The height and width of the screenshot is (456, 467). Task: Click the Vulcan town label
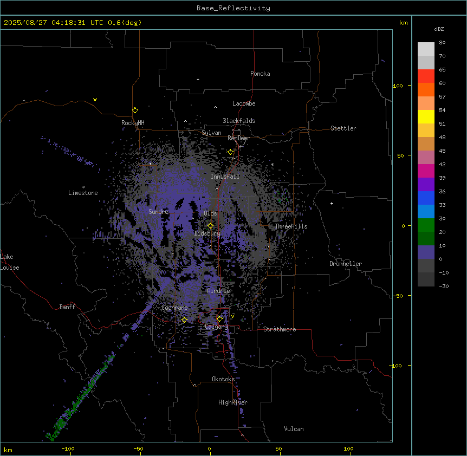pos(294,429)
